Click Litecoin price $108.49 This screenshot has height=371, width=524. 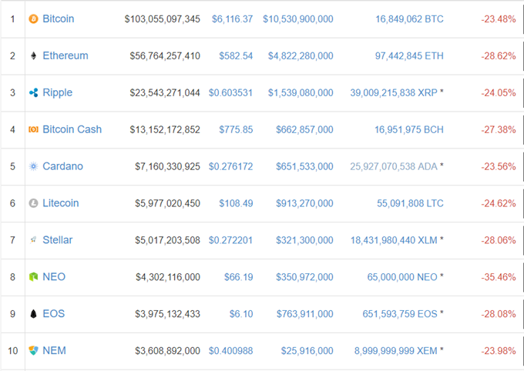(236, 203)
